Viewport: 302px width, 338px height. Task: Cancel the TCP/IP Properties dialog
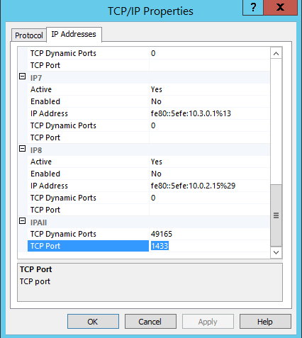pos(150,322)
